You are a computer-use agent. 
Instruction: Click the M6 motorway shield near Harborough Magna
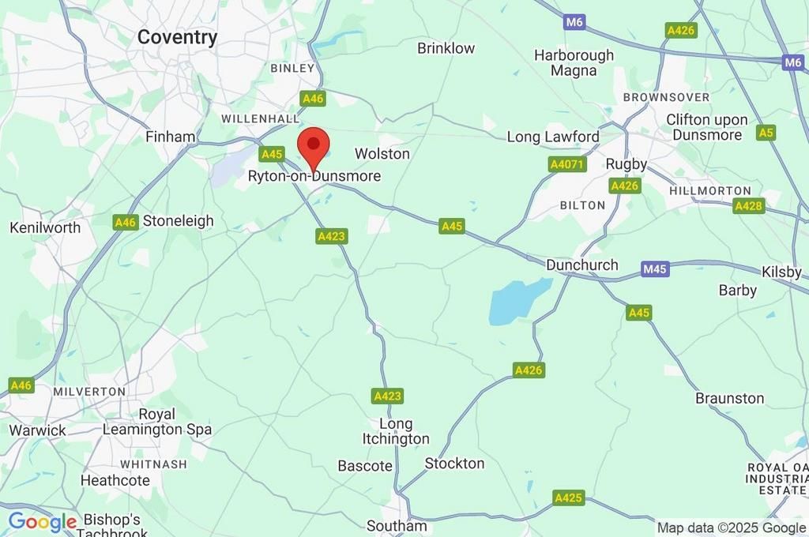(x=574, y=22)
